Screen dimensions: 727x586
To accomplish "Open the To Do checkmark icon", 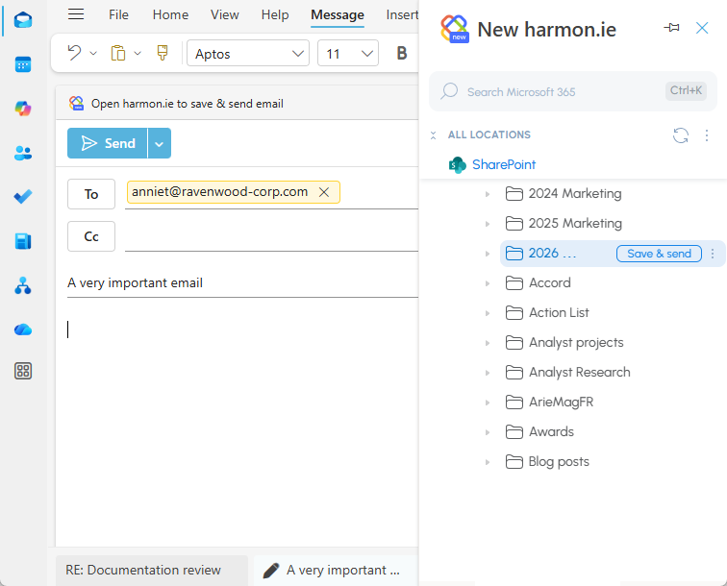I will [x=23, y=197].
